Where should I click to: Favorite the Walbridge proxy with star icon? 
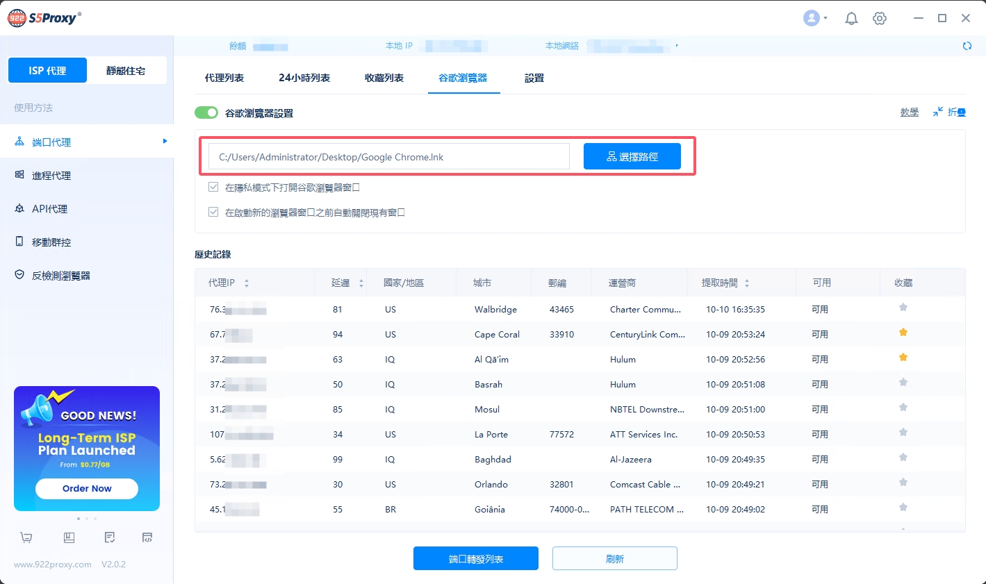(903, 308)
